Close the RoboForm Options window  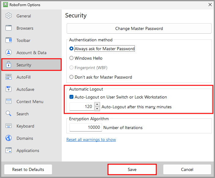pyautogui.click(x=210, y=5)
